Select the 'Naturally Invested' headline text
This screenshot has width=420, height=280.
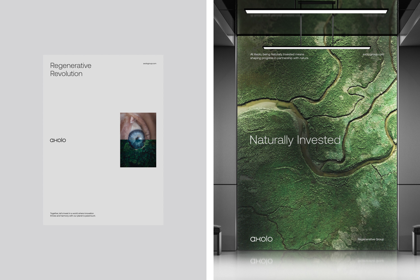click(295, 140)
